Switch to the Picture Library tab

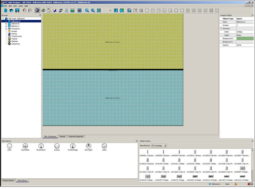click(x=8, y=181)
